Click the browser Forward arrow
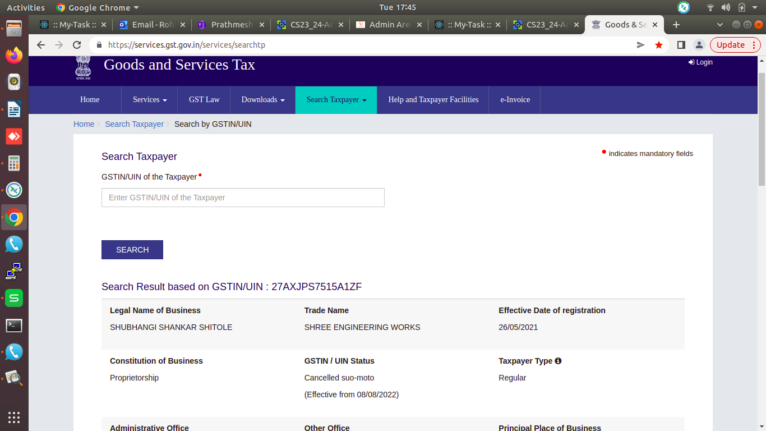 [59, 45]
